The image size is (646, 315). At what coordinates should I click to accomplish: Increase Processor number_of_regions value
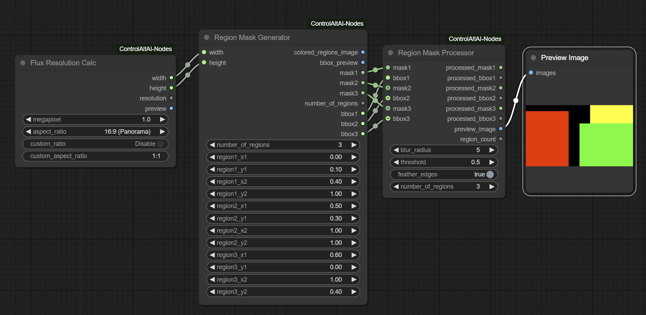coord(492,186)
